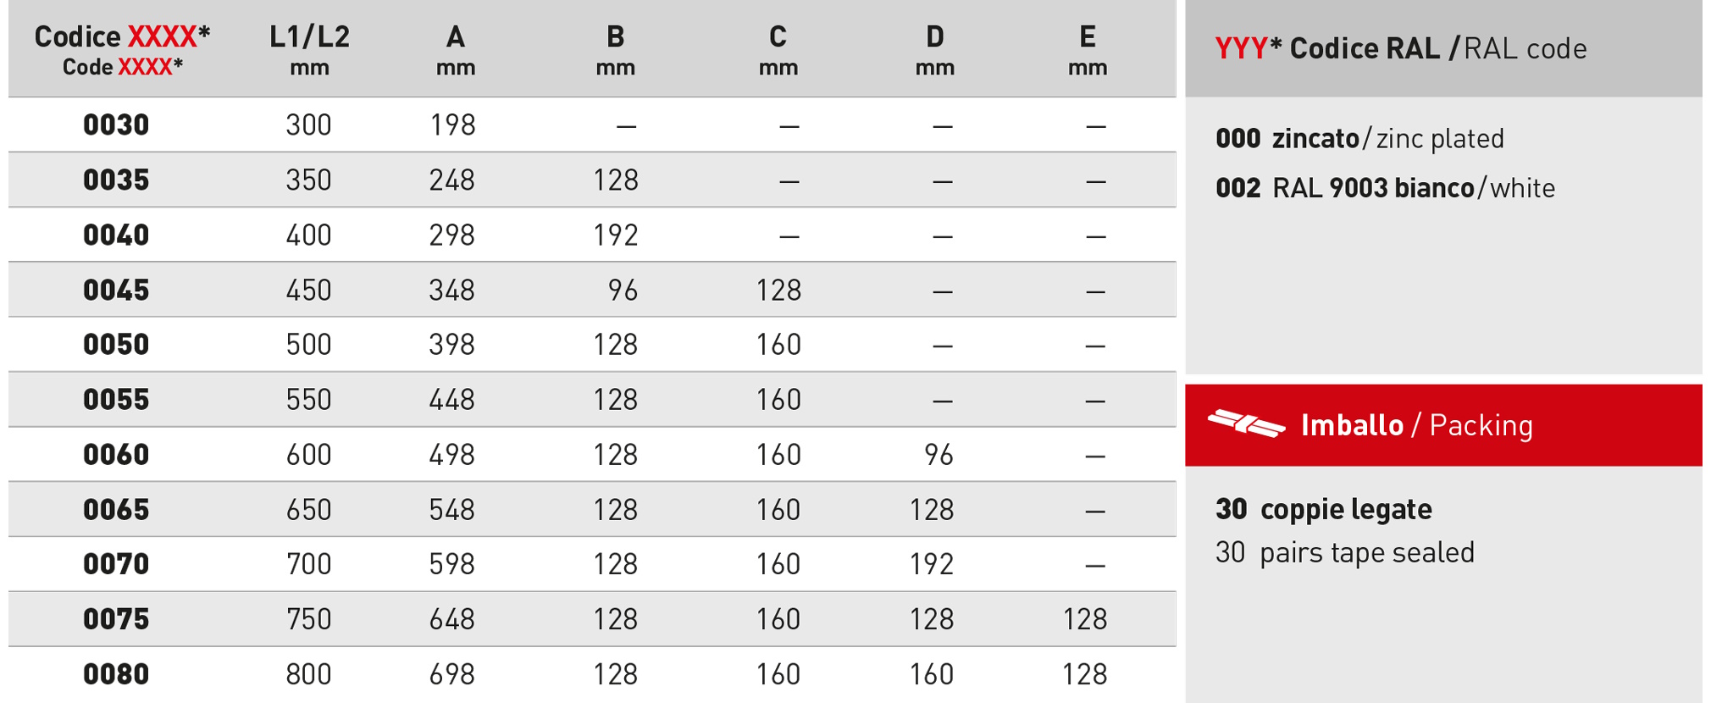Select code 0060 in the table
The image size is (1711, 703).
click(116, 455)
